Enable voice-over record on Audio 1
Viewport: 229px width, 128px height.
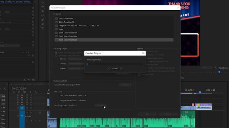coord(40,112)
